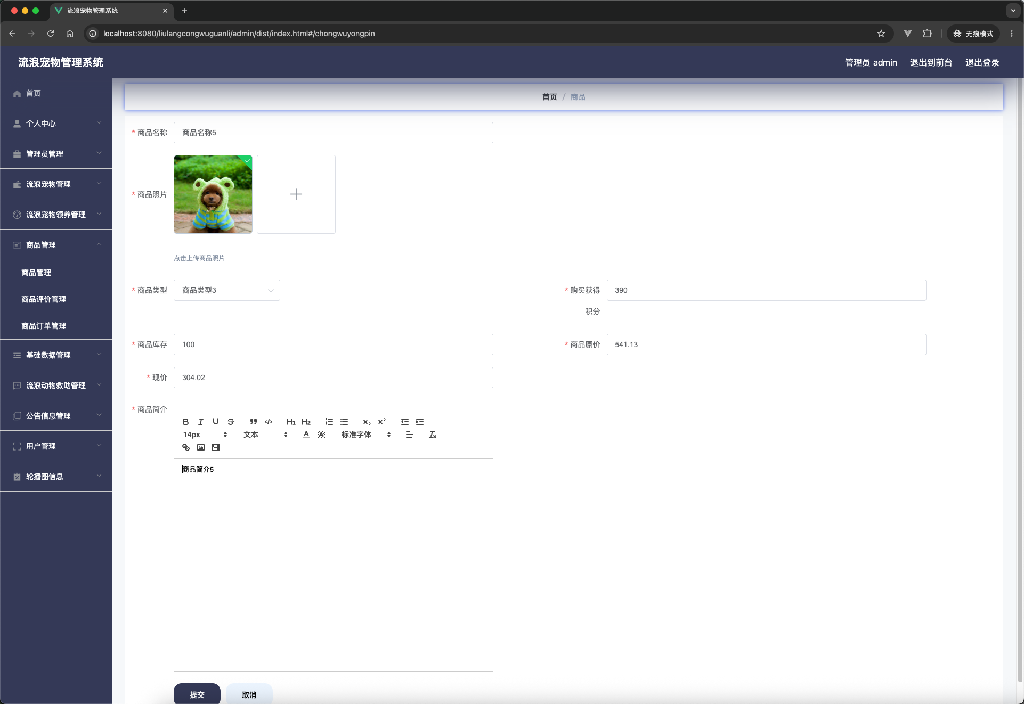Open the browser three-dot menu
Viewport: 1024px width, 704px height.
point(1012,34)
